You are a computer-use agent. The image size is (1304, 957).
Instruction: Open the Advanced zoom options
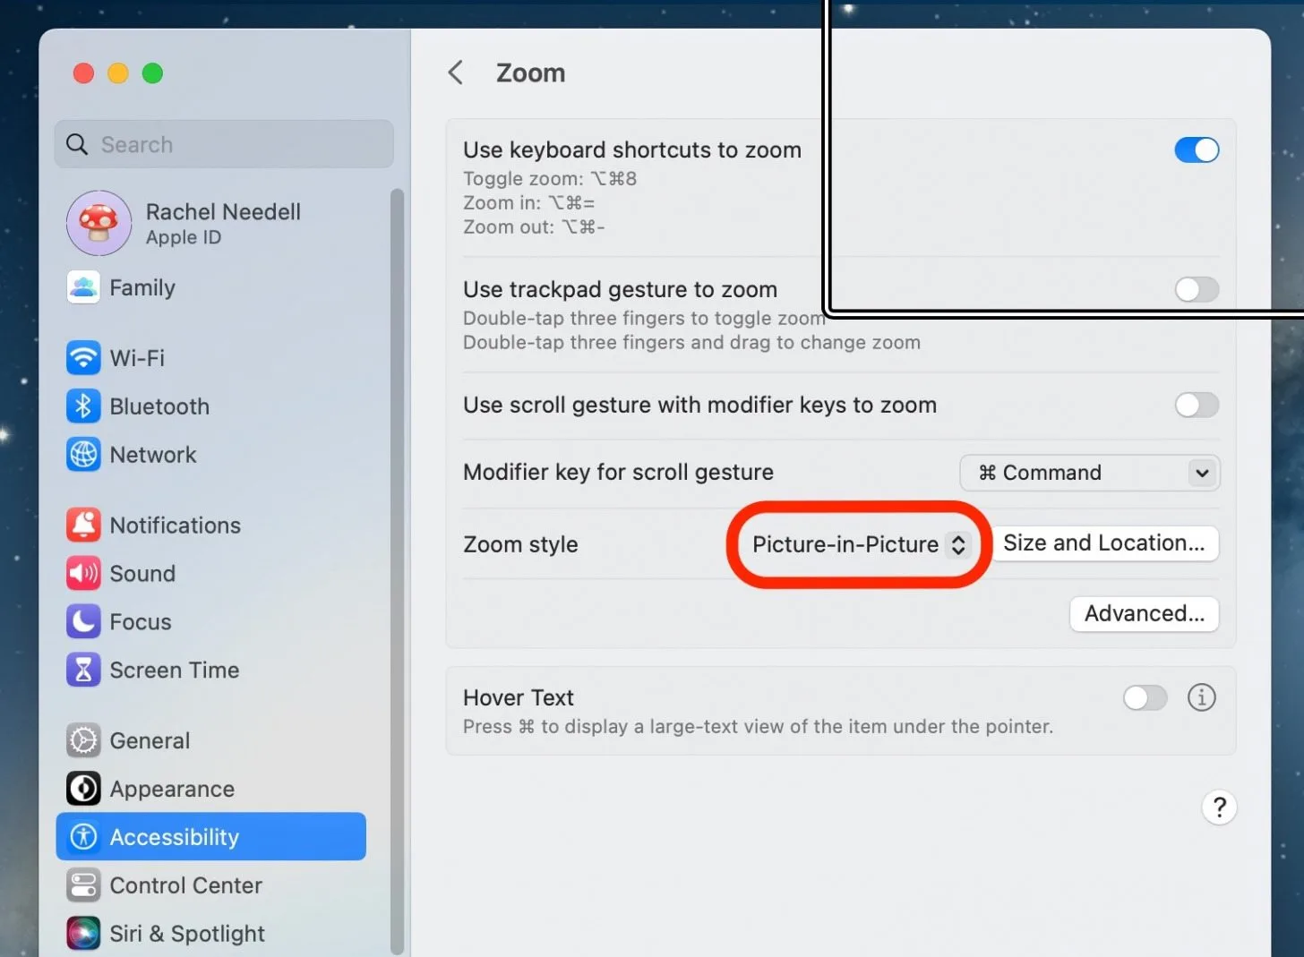(1144, 614)
